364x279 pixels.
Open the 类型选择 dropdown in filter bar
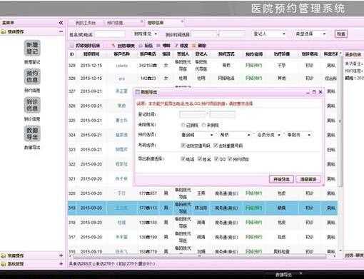(x=310, y=34)
